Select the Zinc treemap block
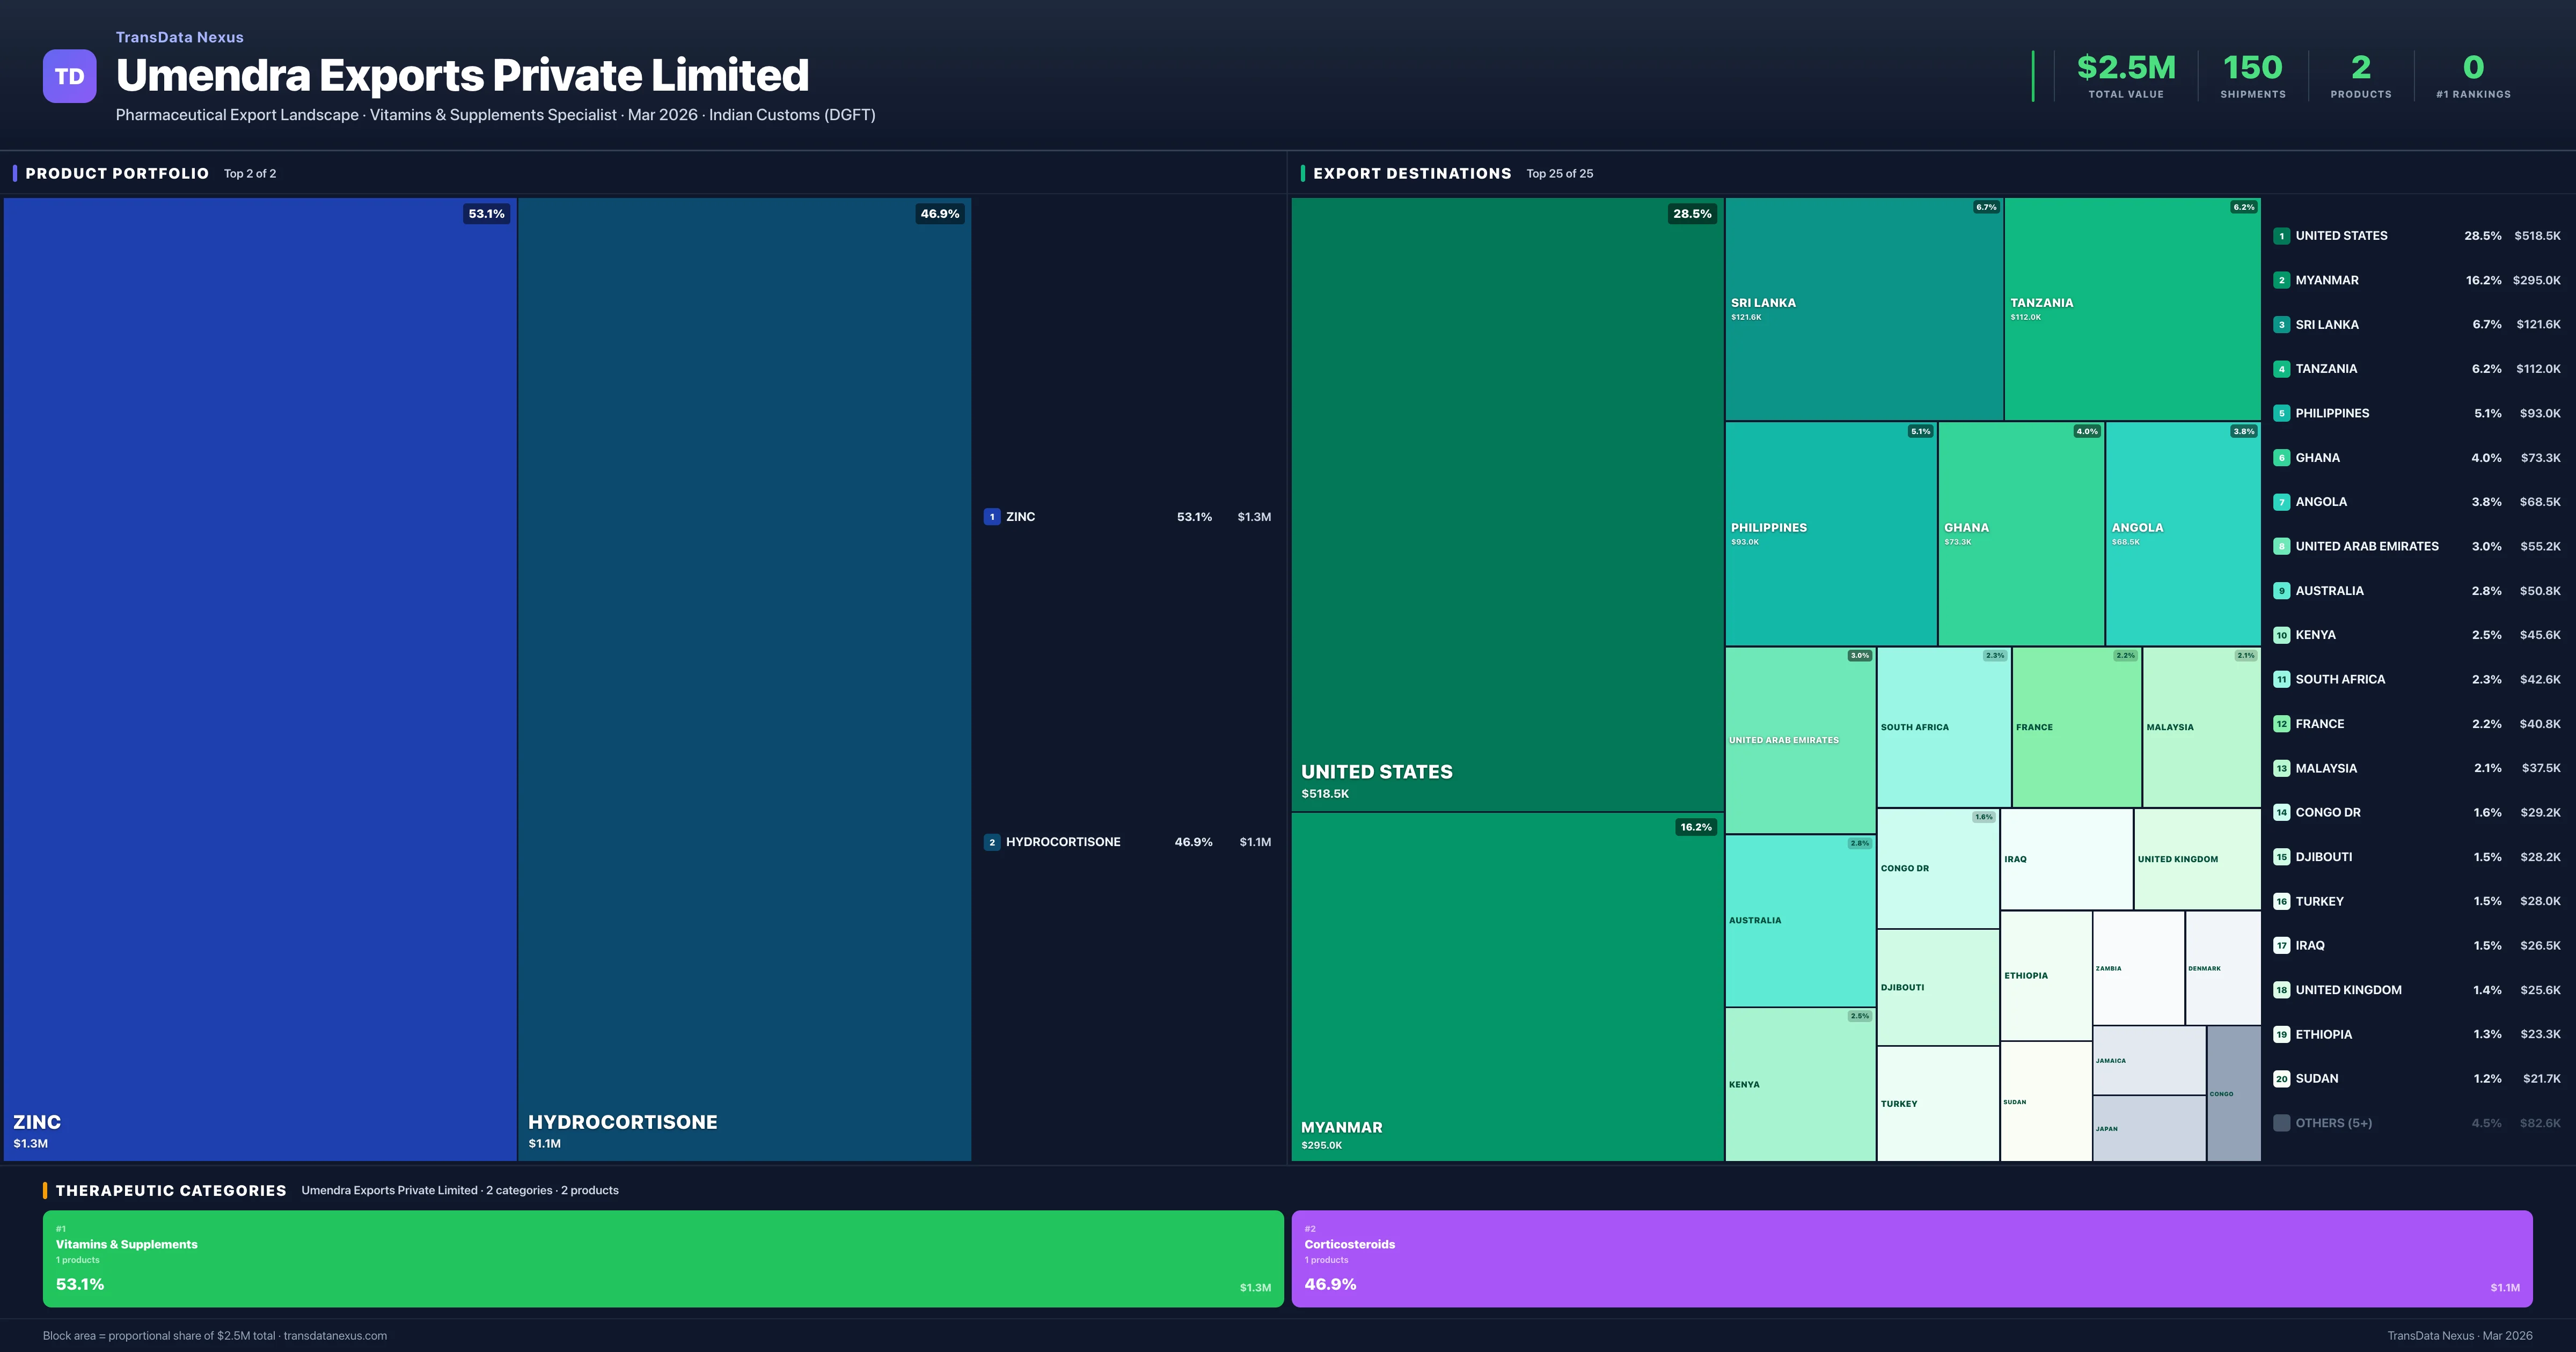This screenshot has width=2576, height=1352. (x=260, y=680)
